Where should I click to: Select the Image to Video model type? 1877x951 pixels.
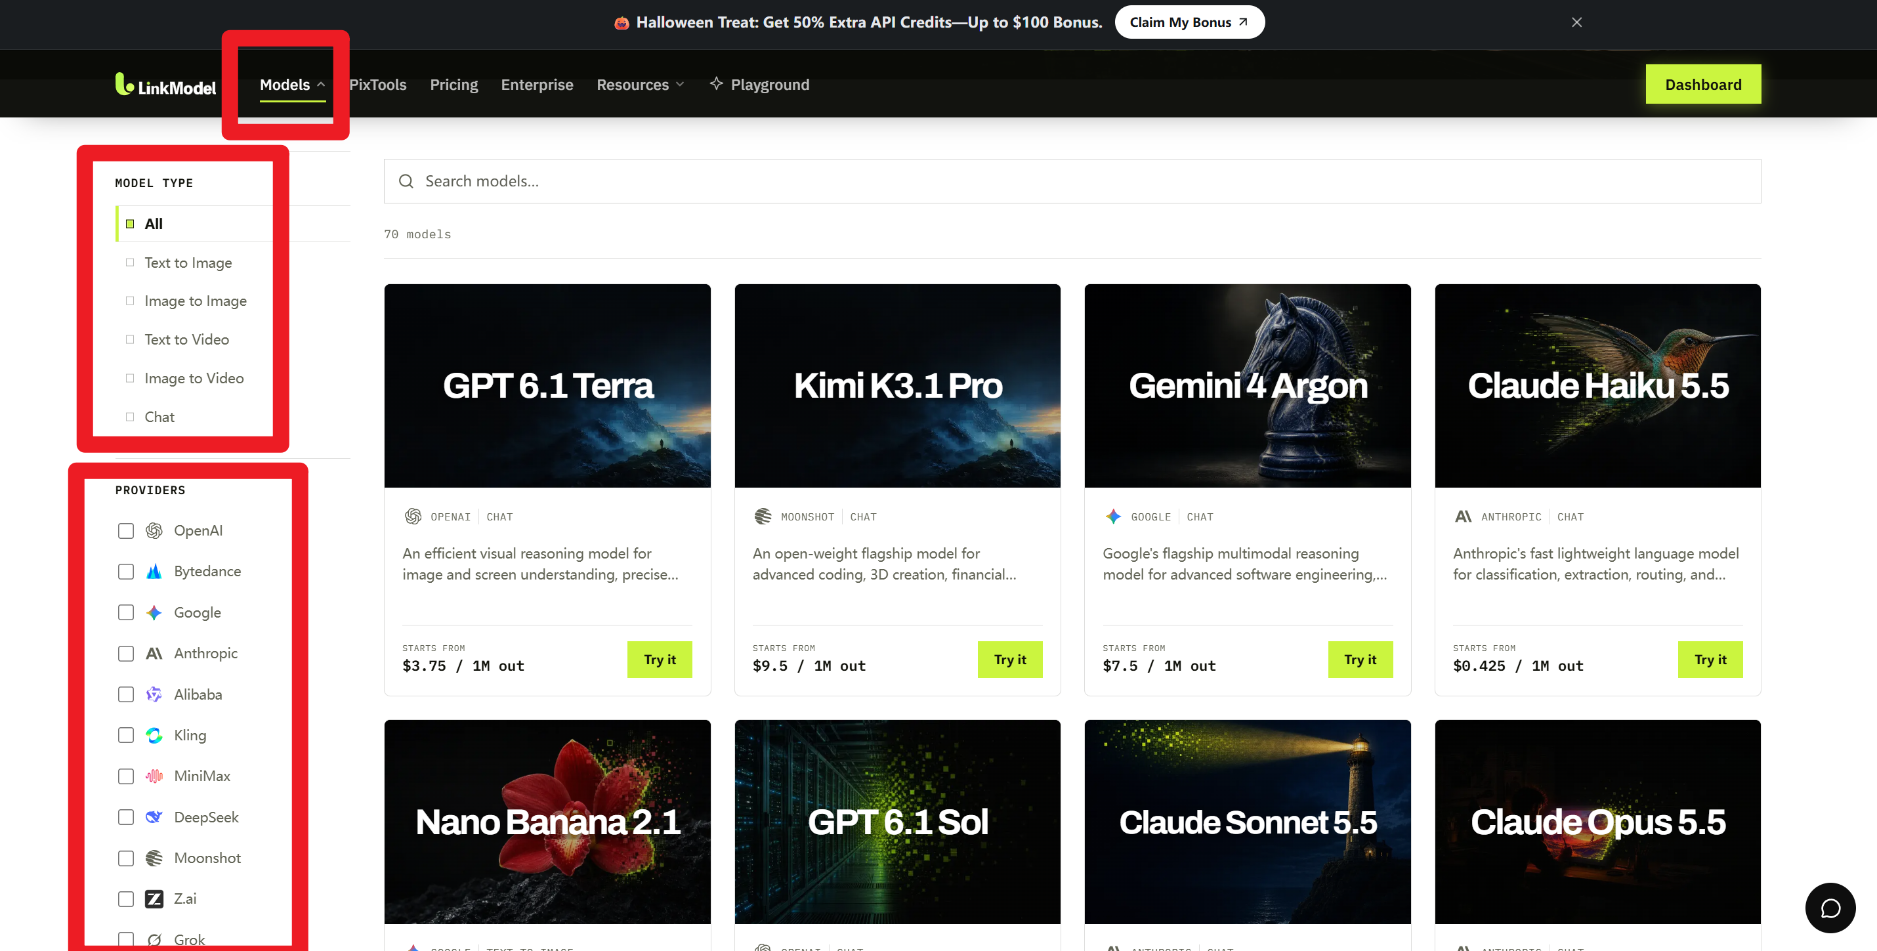click(194, 378)
